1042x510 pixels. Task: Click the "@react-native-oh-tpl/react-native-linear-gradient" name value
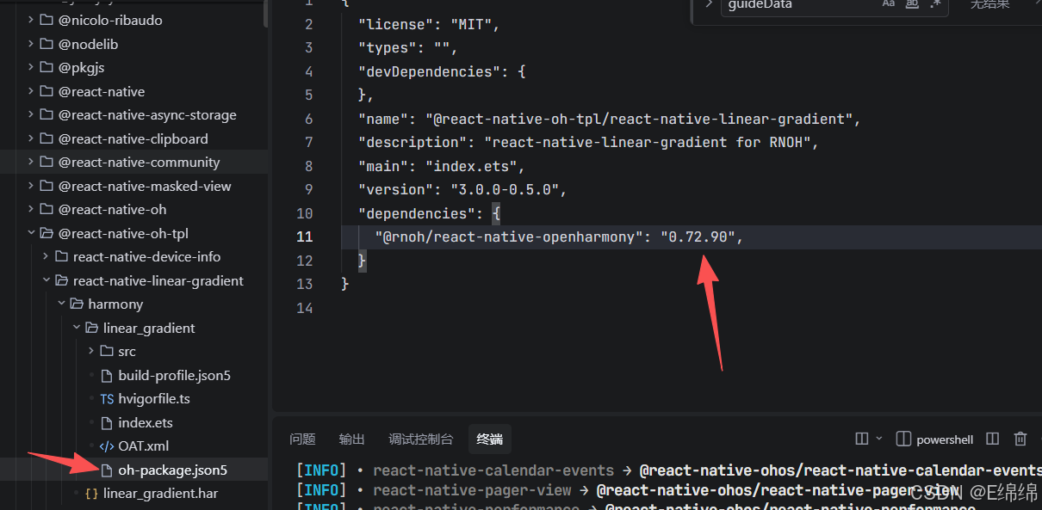pyautogui.click(x=638, y=119)
